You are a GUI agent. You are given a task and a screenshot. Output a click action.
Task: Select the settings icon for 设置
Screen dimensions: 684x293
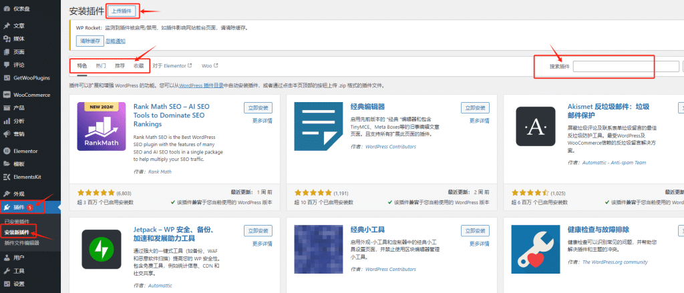[7, 284]
